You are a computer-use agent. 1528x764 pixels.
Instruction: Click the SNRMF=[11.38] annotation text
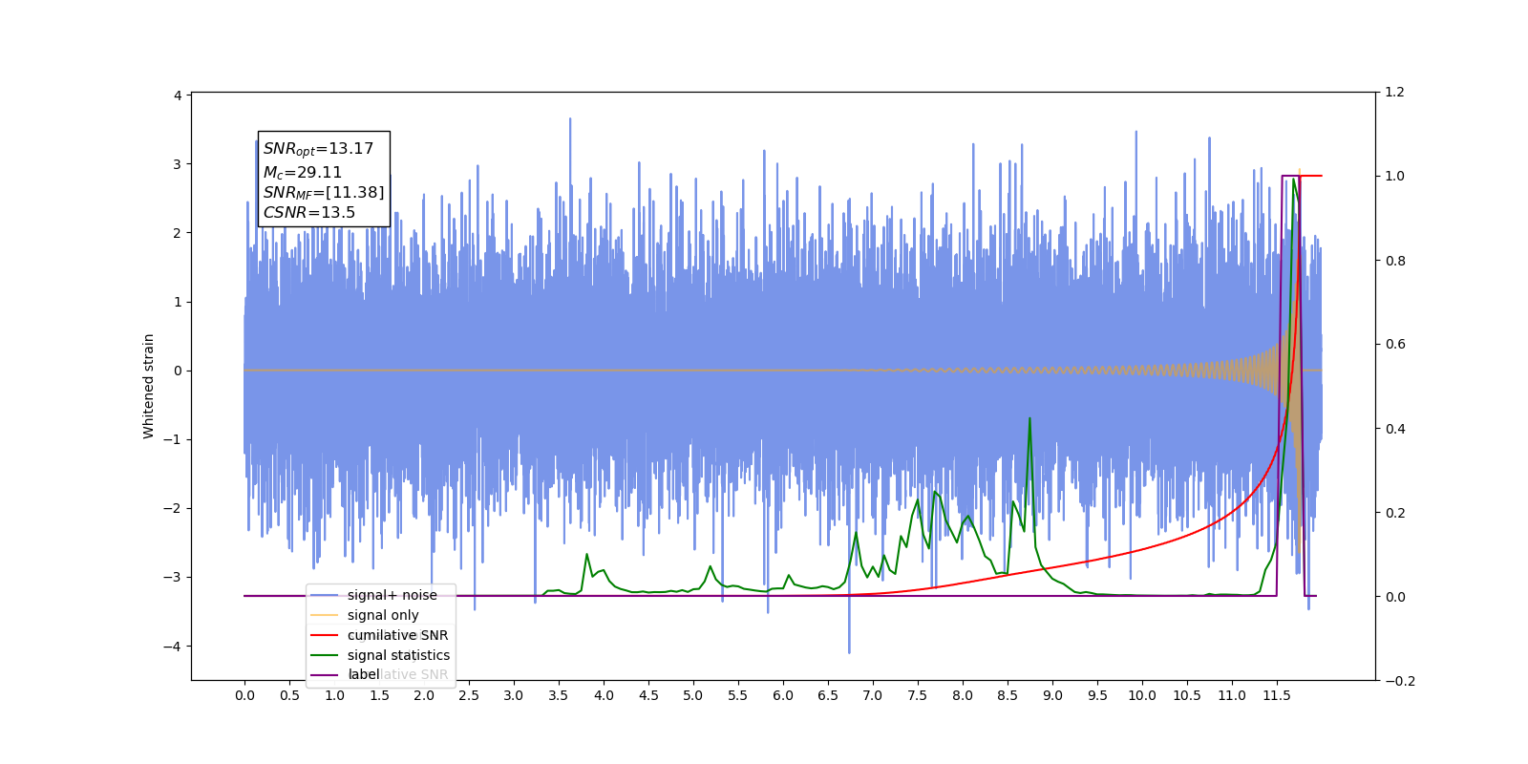click(x=324, y=193)
